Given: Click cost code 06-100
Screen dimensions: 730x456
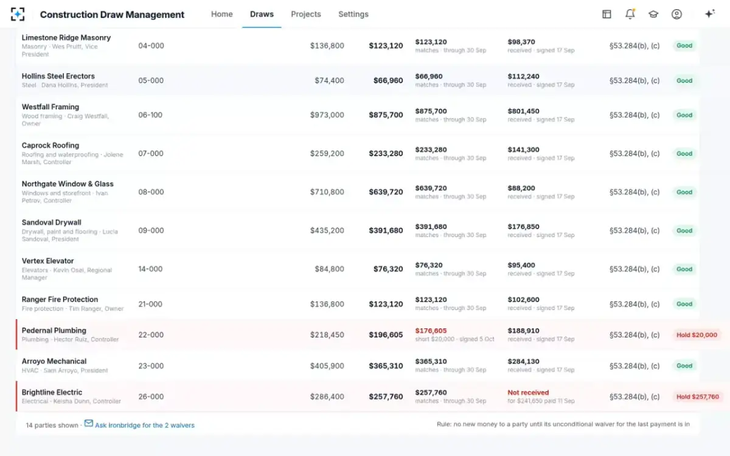Looking at the screenshot, I should tap(150, 115).
